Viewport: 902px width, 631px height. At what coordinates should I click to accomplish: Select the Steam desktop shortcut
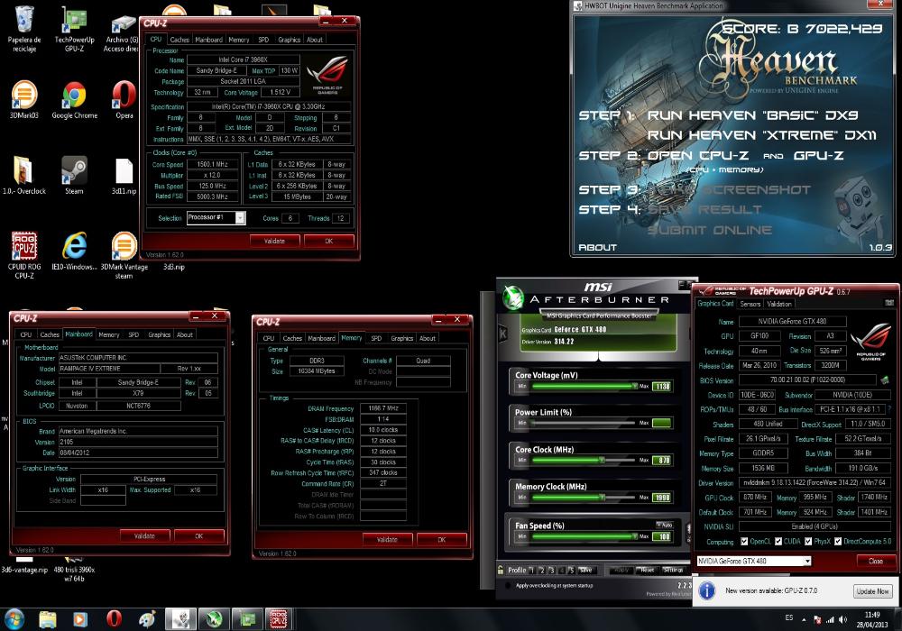pyautogui.click(x=74, y=175)
